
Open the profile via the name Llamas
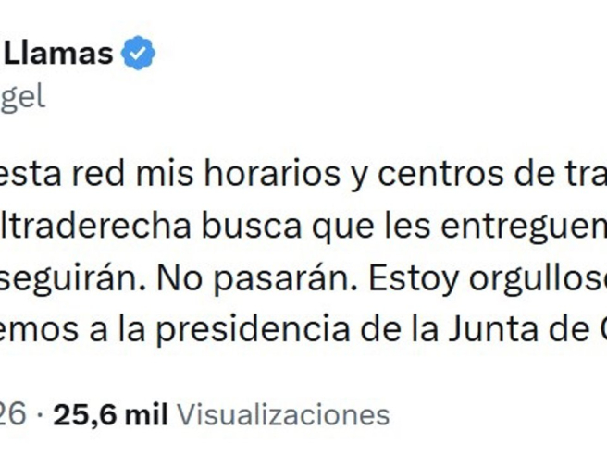(x=57, y=55)
